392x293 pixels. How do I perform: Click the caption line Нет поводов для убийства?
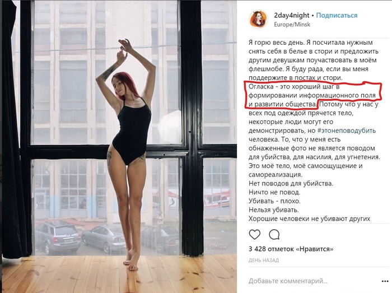[291, 184]
